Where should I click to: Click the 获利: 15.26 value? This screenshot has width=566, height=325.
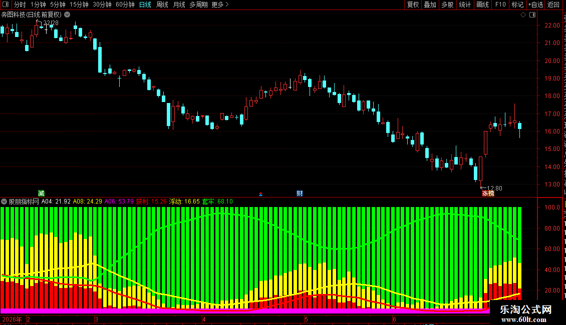(x=151, y=202)
